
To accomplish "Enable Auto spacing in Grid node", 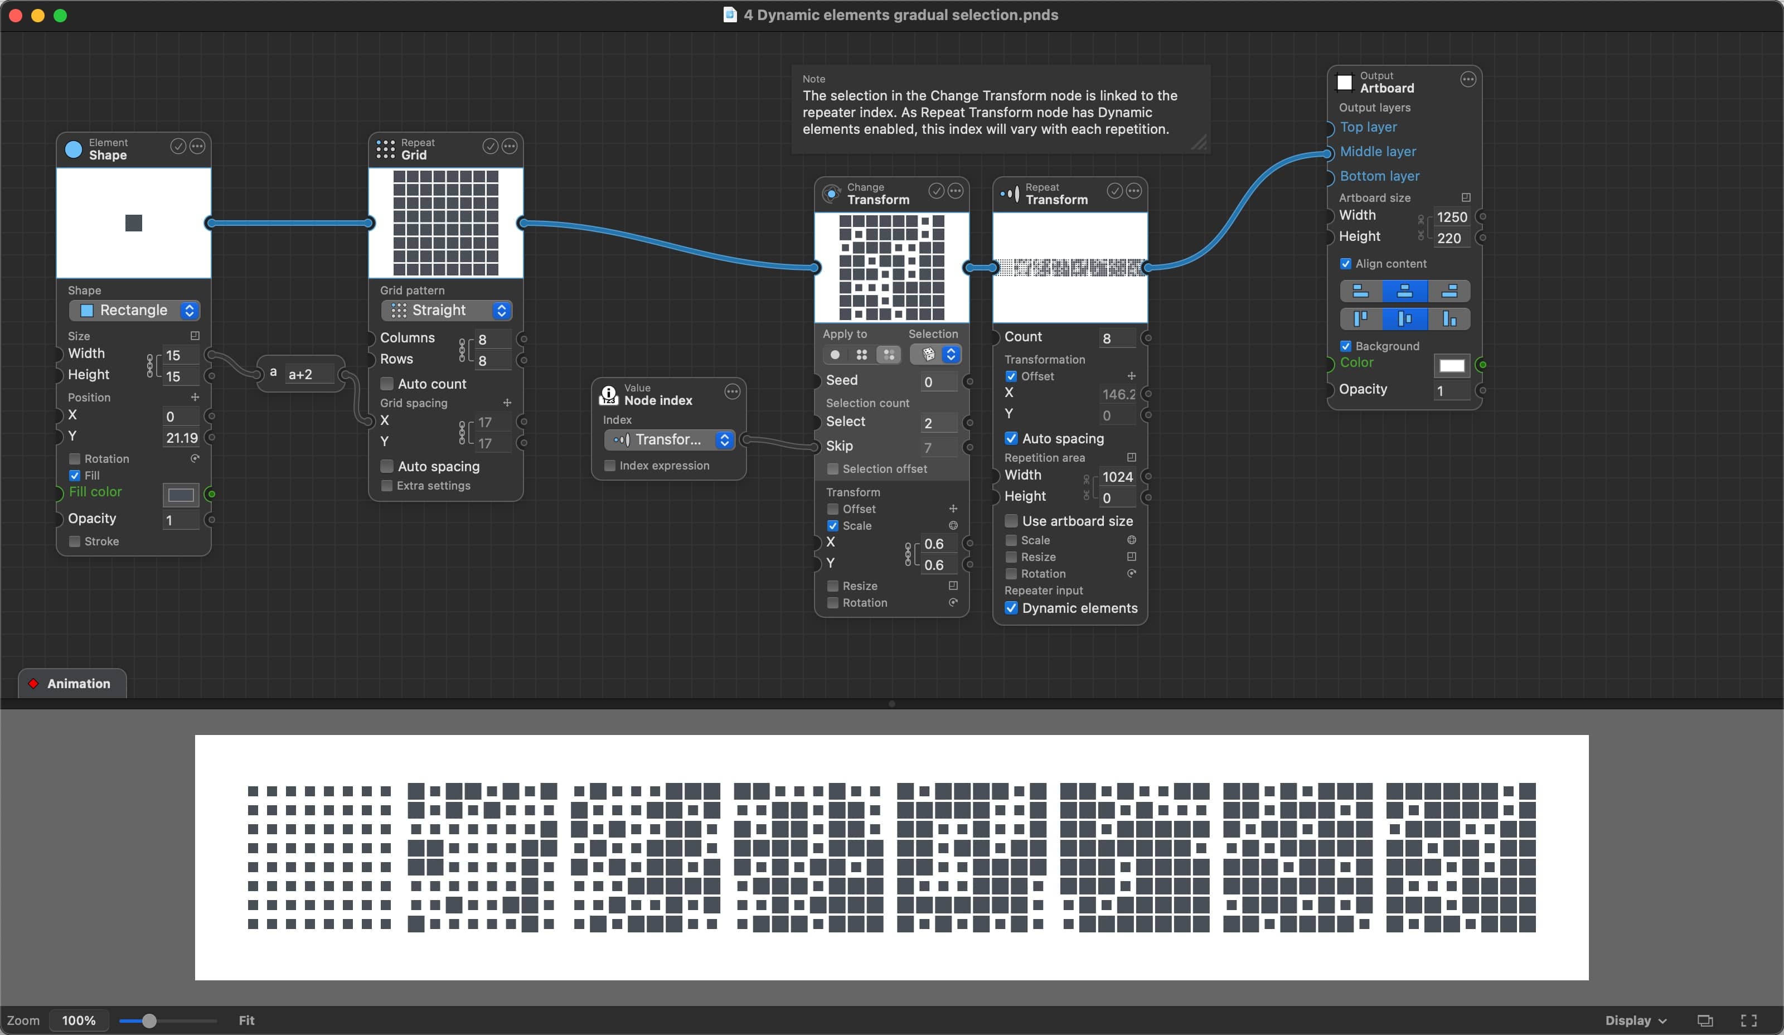I will pyautogui.click(x=387, y=467).
